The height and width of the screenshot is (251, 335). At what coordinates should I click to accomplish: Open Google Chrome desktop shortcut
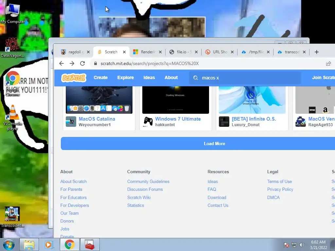13,84
